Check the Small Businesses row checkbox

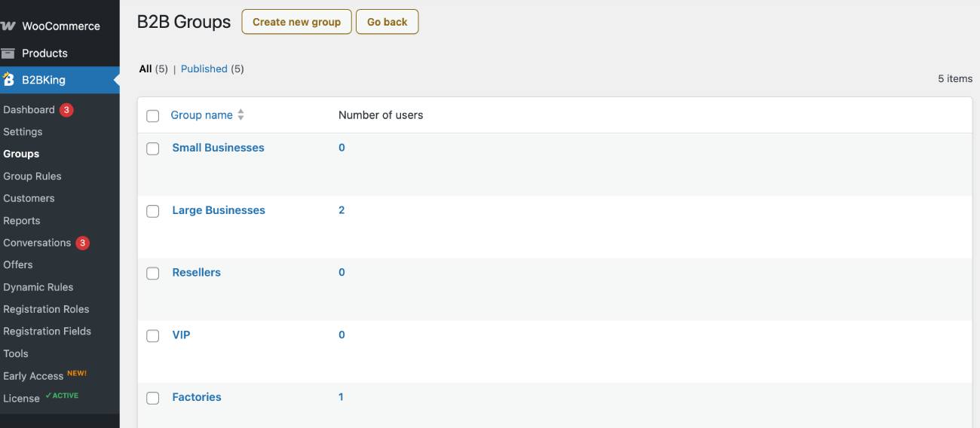(153, 148)
